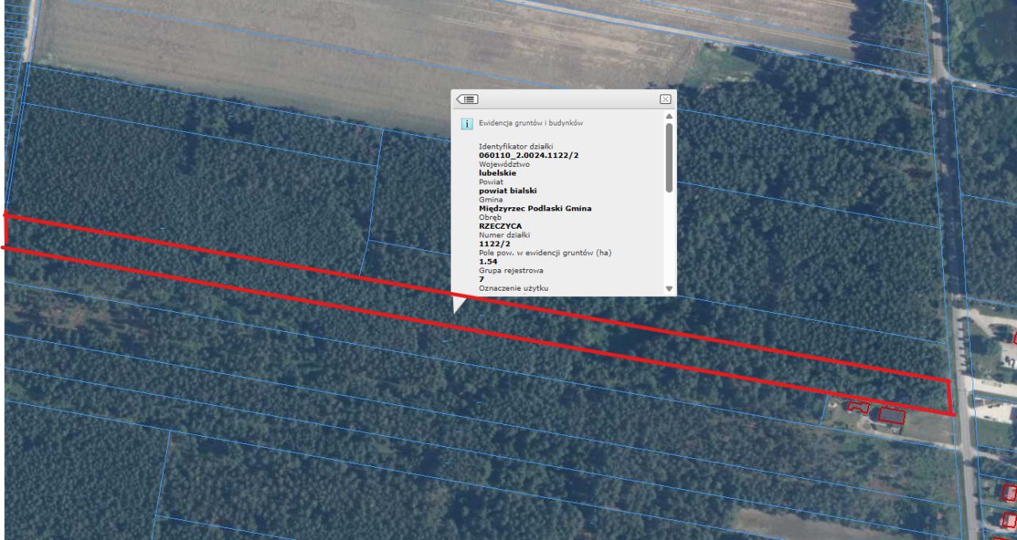Click the value 'RZECZYCA'
Viewport: 1017px width, 540px height.
coord(501,226)
